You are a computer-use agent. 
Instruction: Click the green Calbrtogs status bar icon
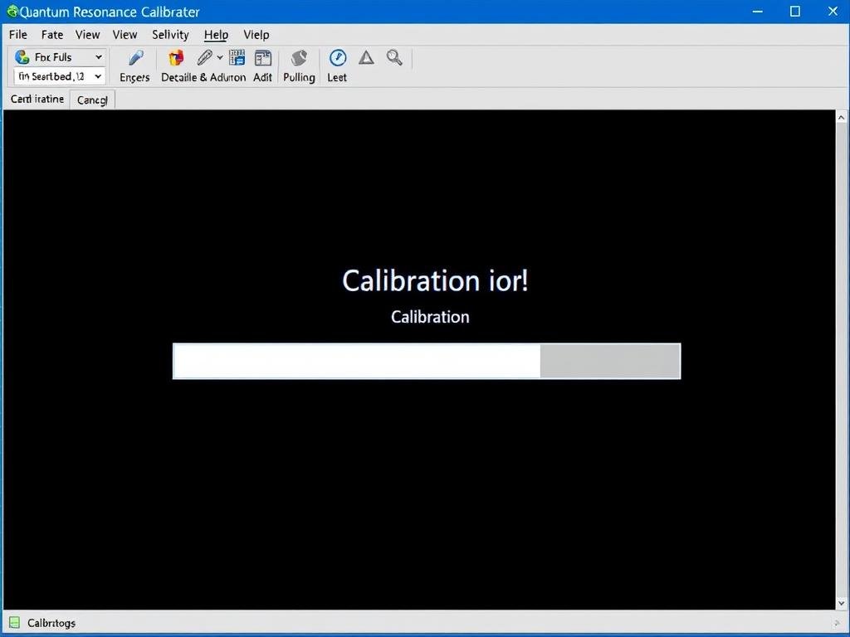tap(14, 622)
